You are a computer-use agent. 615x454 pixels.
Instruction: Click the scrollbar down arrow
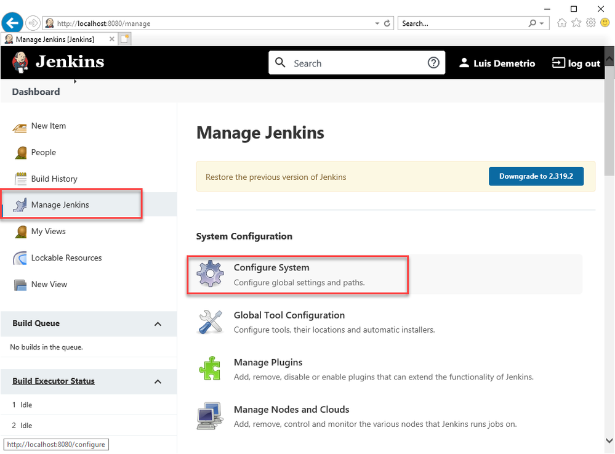click(609, 440)
